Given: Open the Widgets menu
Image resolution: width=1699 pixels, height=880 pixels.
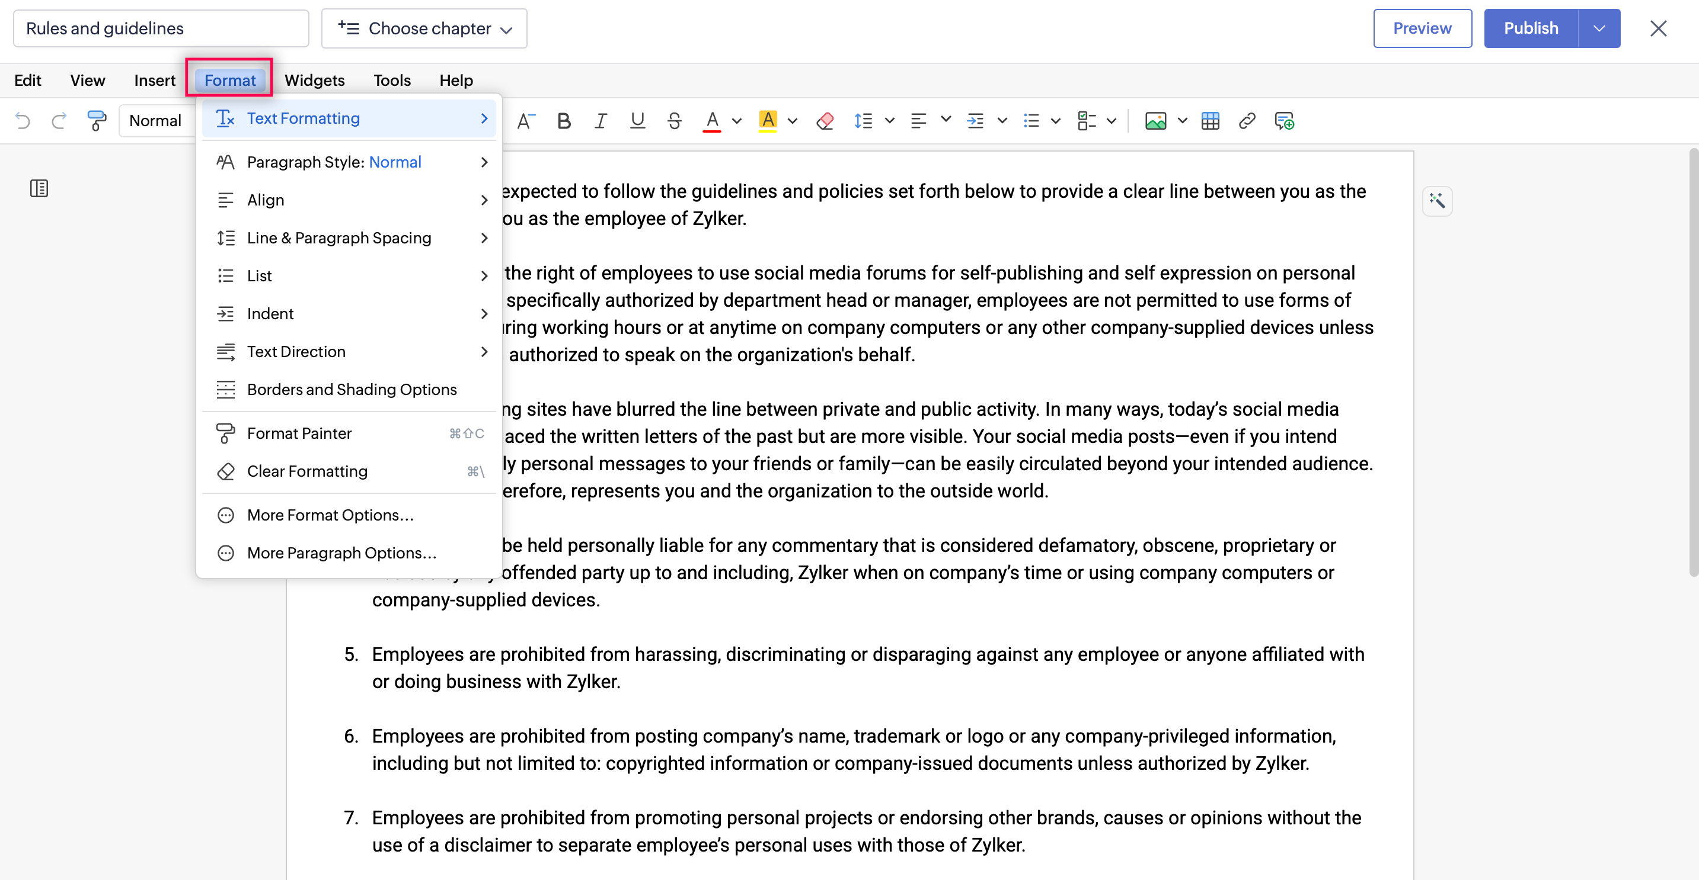Looking at the screenshot, I should click(314, 81).
